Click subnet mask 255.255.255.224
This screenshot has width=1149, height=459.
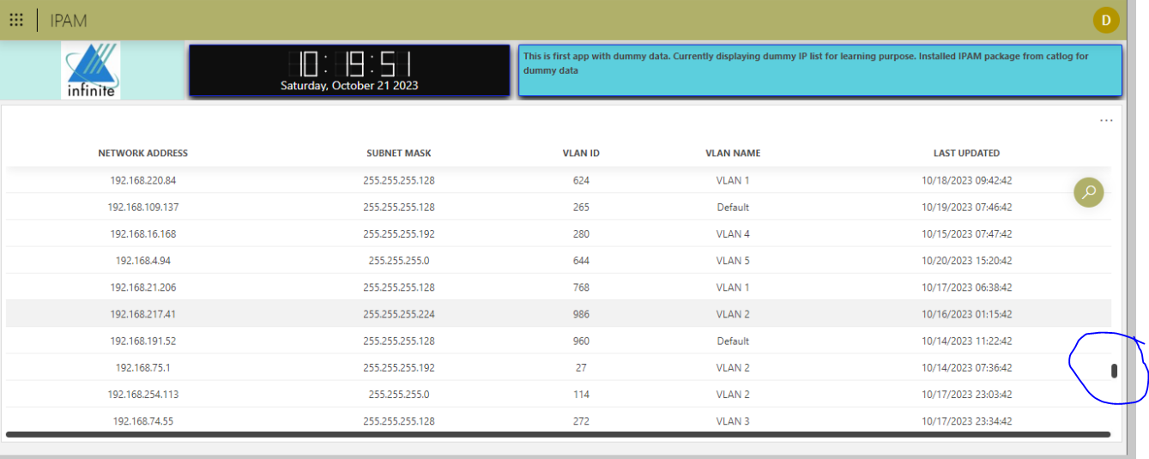coord(399,315)
